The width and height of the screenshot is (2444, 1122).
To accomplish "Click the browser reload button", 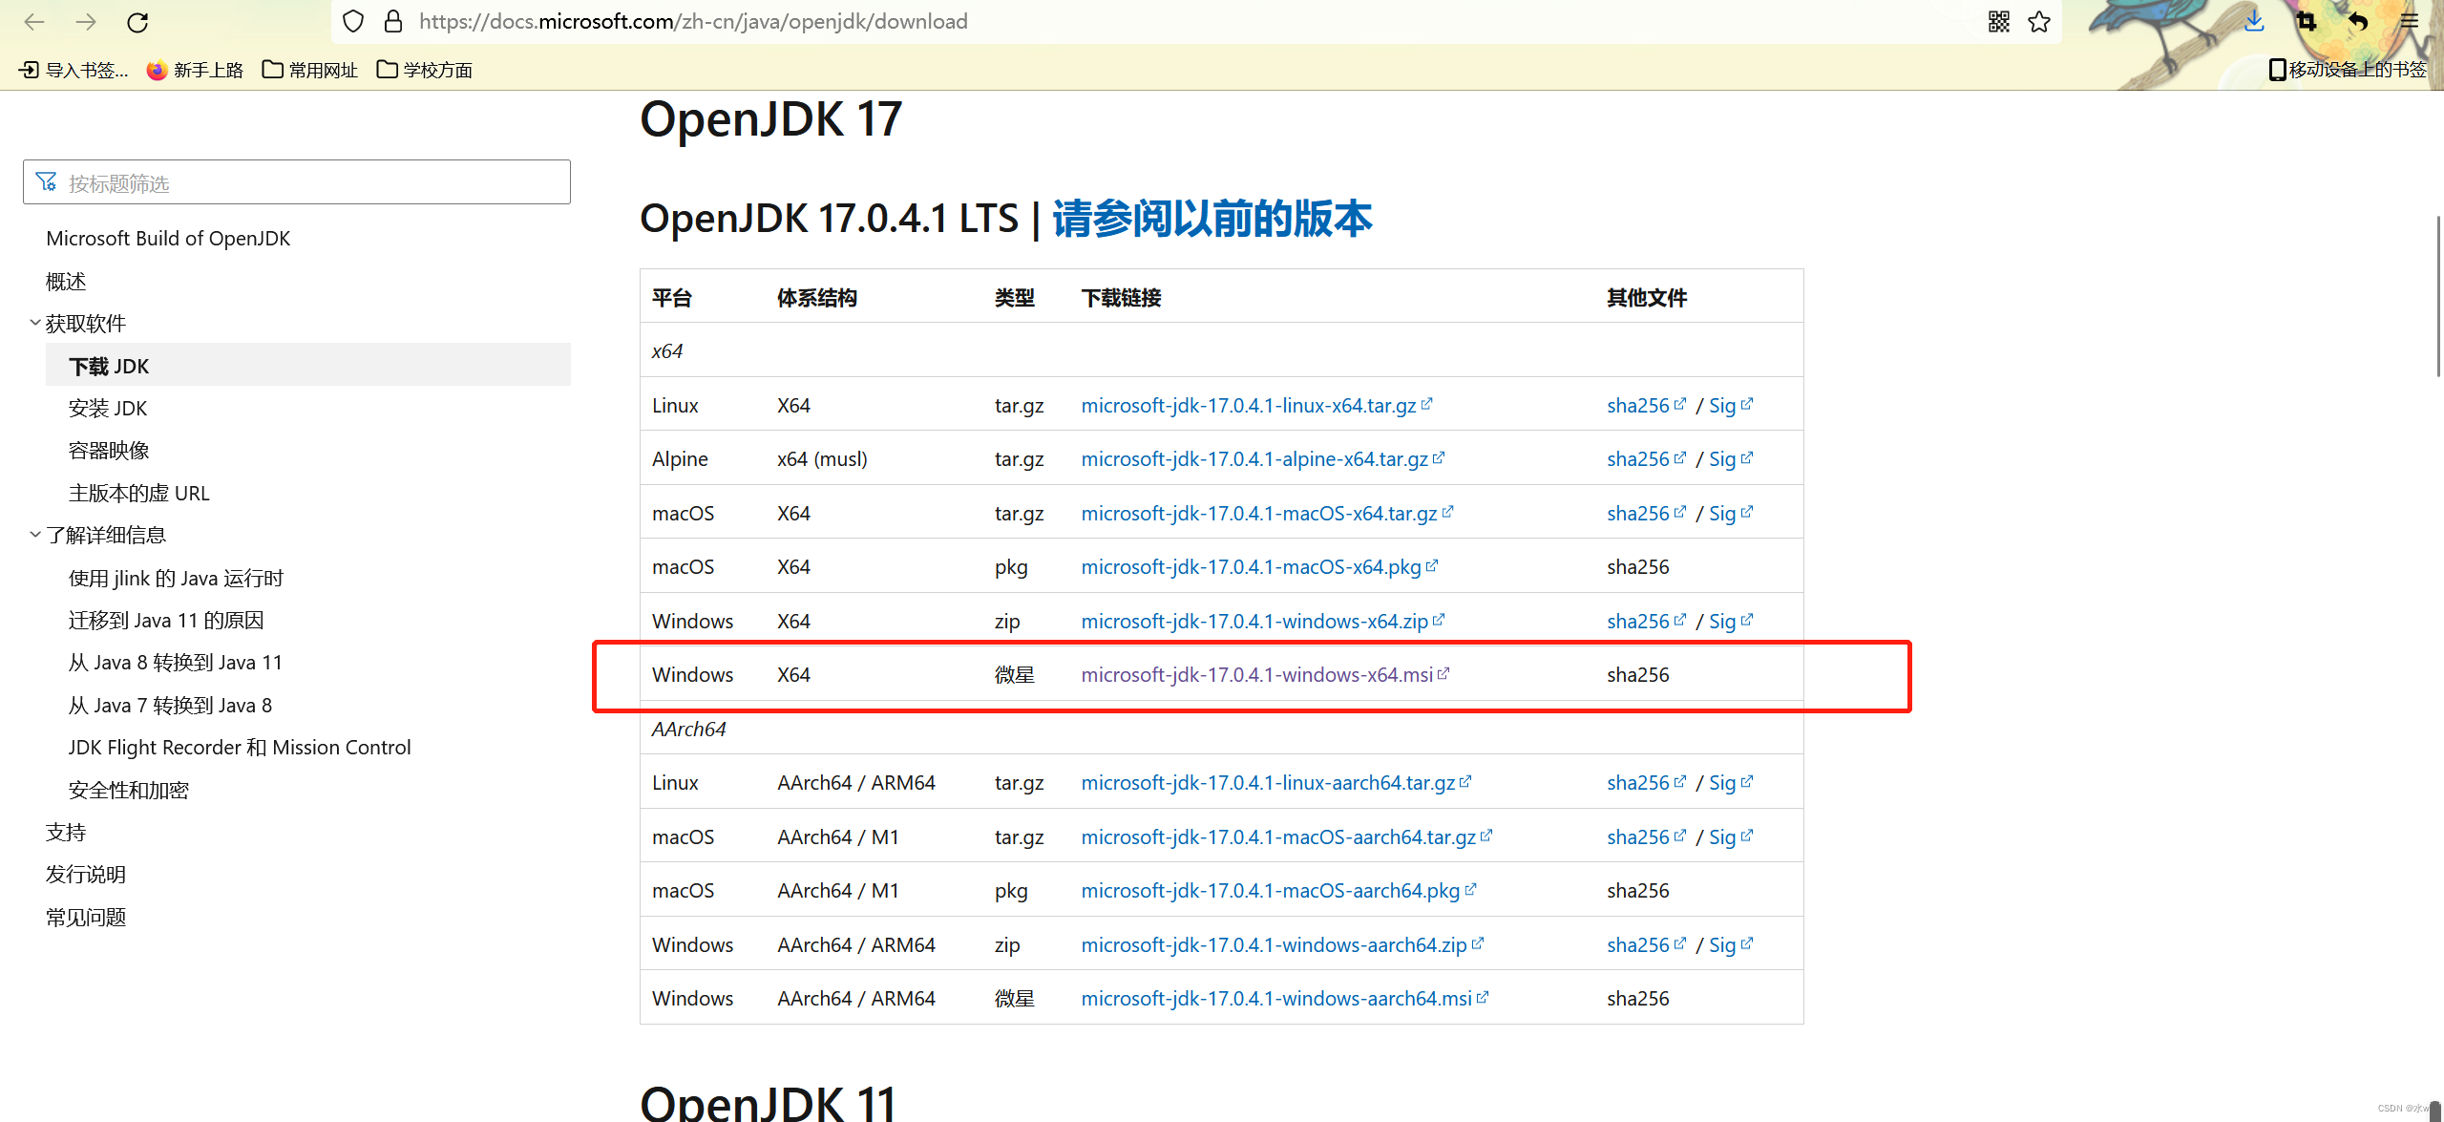I will [x=137, y=22].
